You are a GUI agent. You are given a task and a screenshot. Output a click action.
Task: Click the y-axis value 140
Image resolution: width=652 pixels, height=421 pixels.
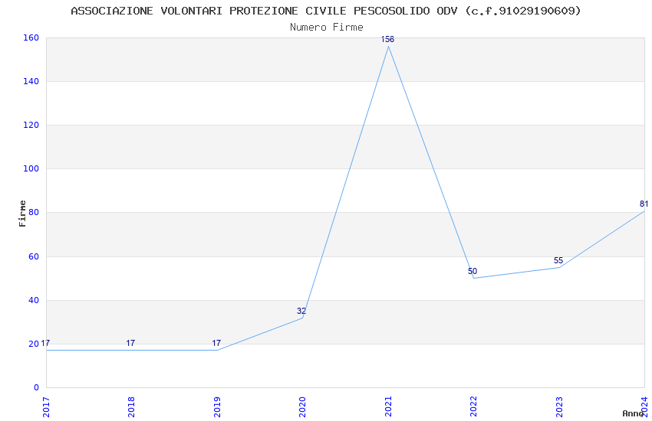[x=31, y=81]
